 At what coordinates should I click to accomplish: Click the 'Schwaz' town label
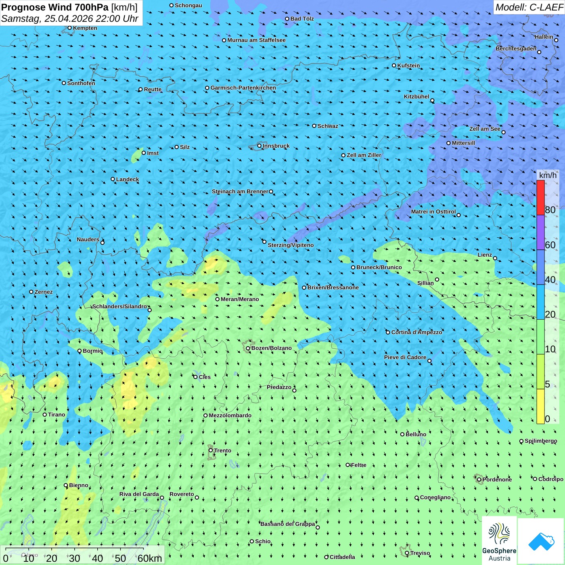[x=328, y=126]
